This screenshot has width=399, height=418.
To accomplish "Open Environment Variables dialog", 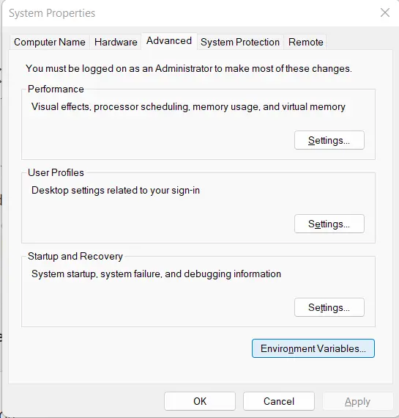I will pyautogui.click(x=313, y=348).
